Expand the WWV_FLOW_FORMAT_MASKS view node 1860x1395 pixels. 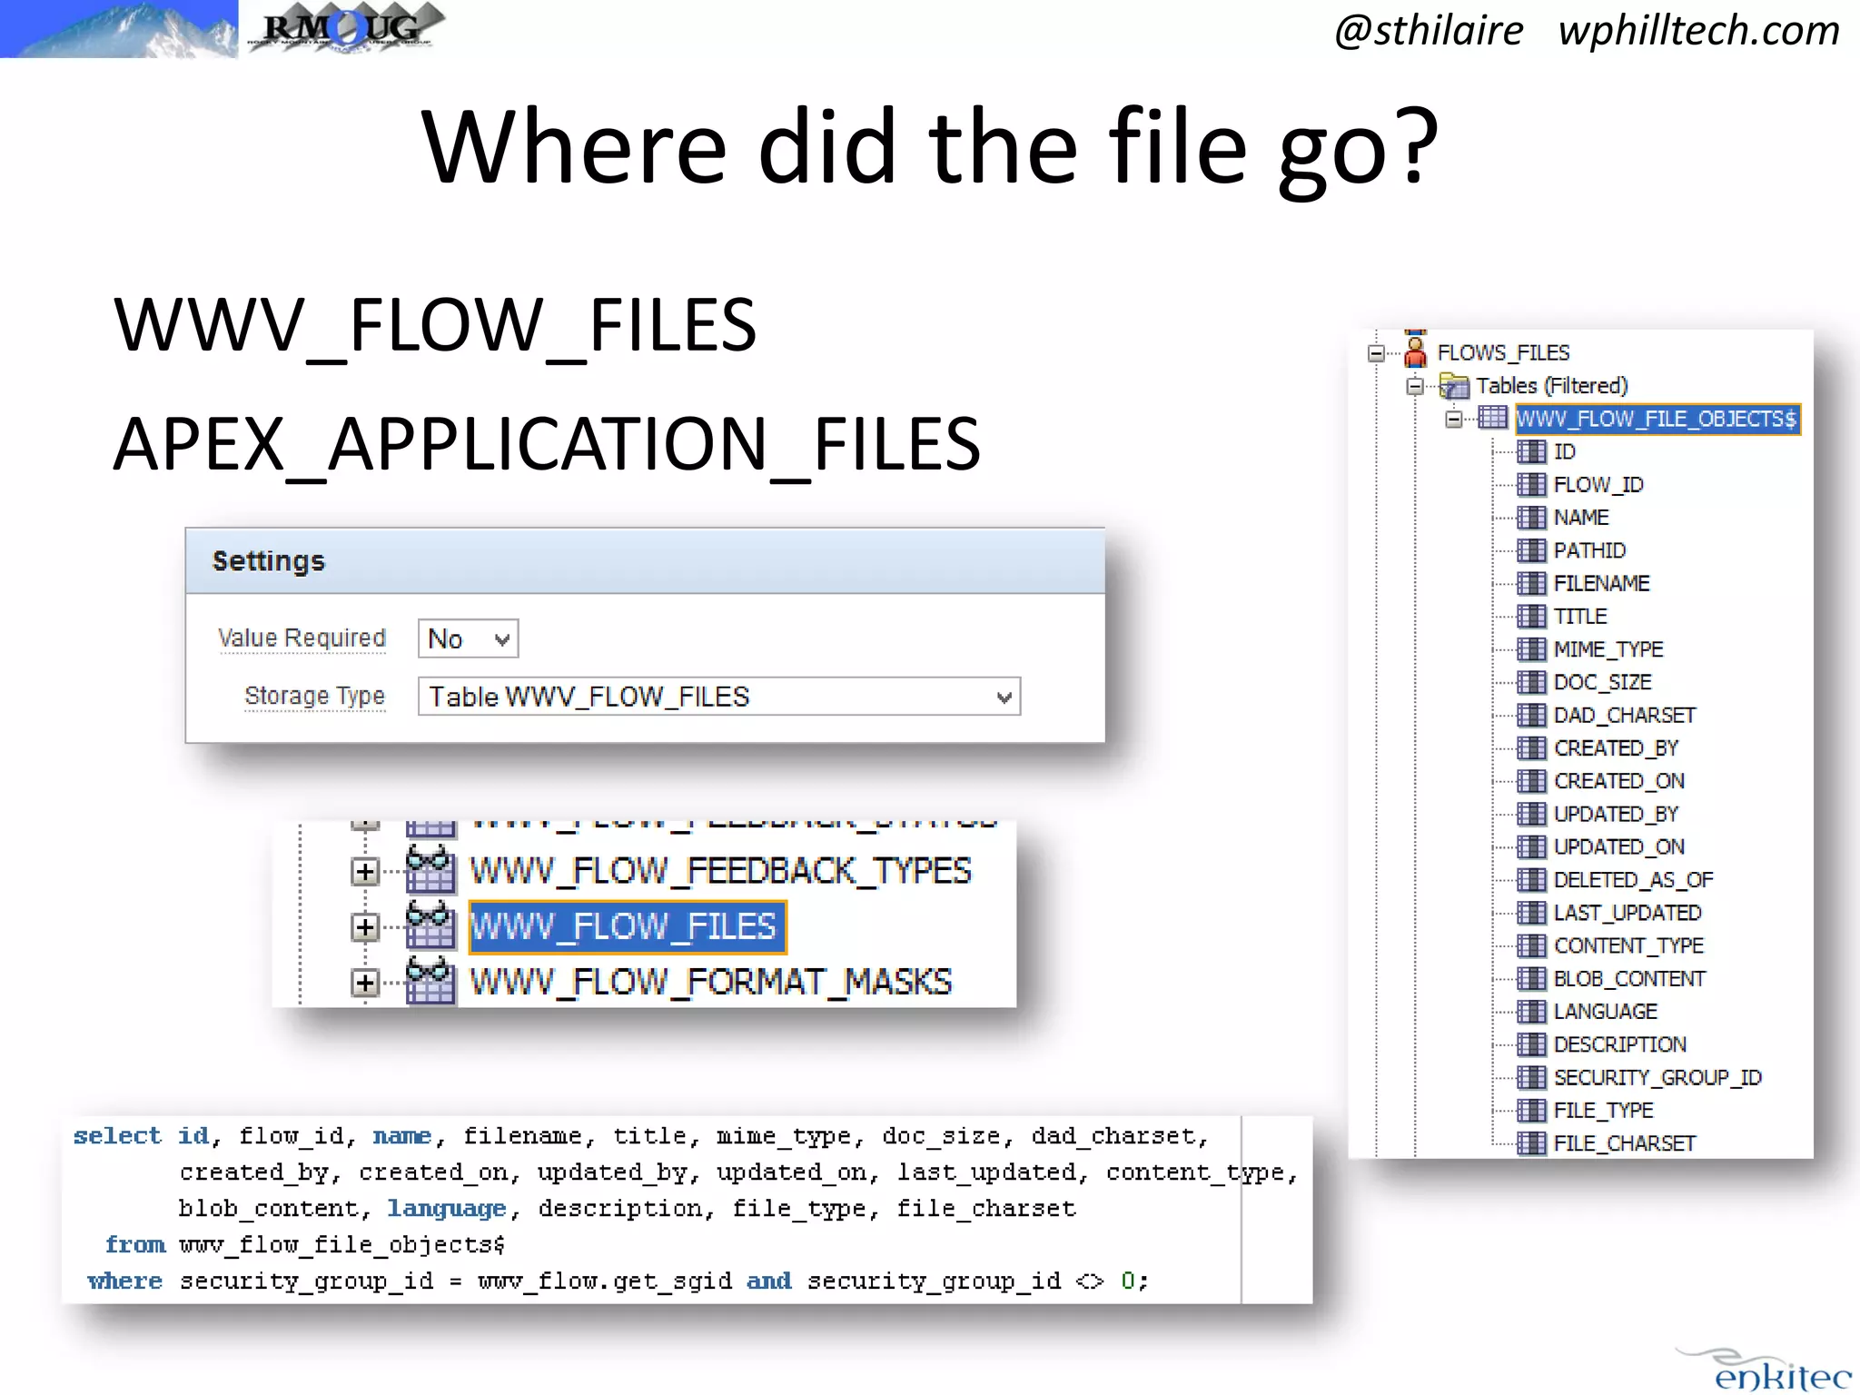coord(365,983)
